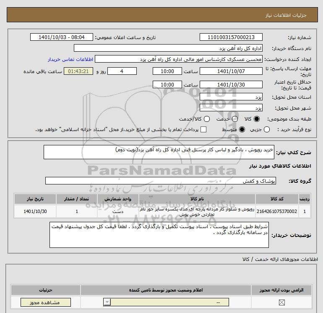This screenshot has height=313, width=323.
Task: Click the تاریخ نیاز column header
Action: [x=35, y=199]
